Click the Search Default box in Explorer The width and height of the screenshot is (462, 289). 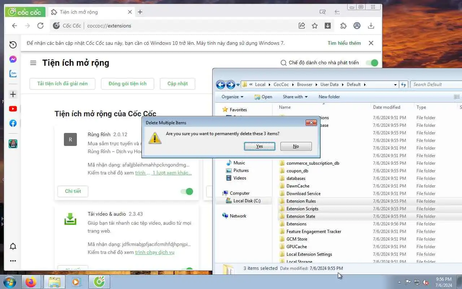pos(437,85)
